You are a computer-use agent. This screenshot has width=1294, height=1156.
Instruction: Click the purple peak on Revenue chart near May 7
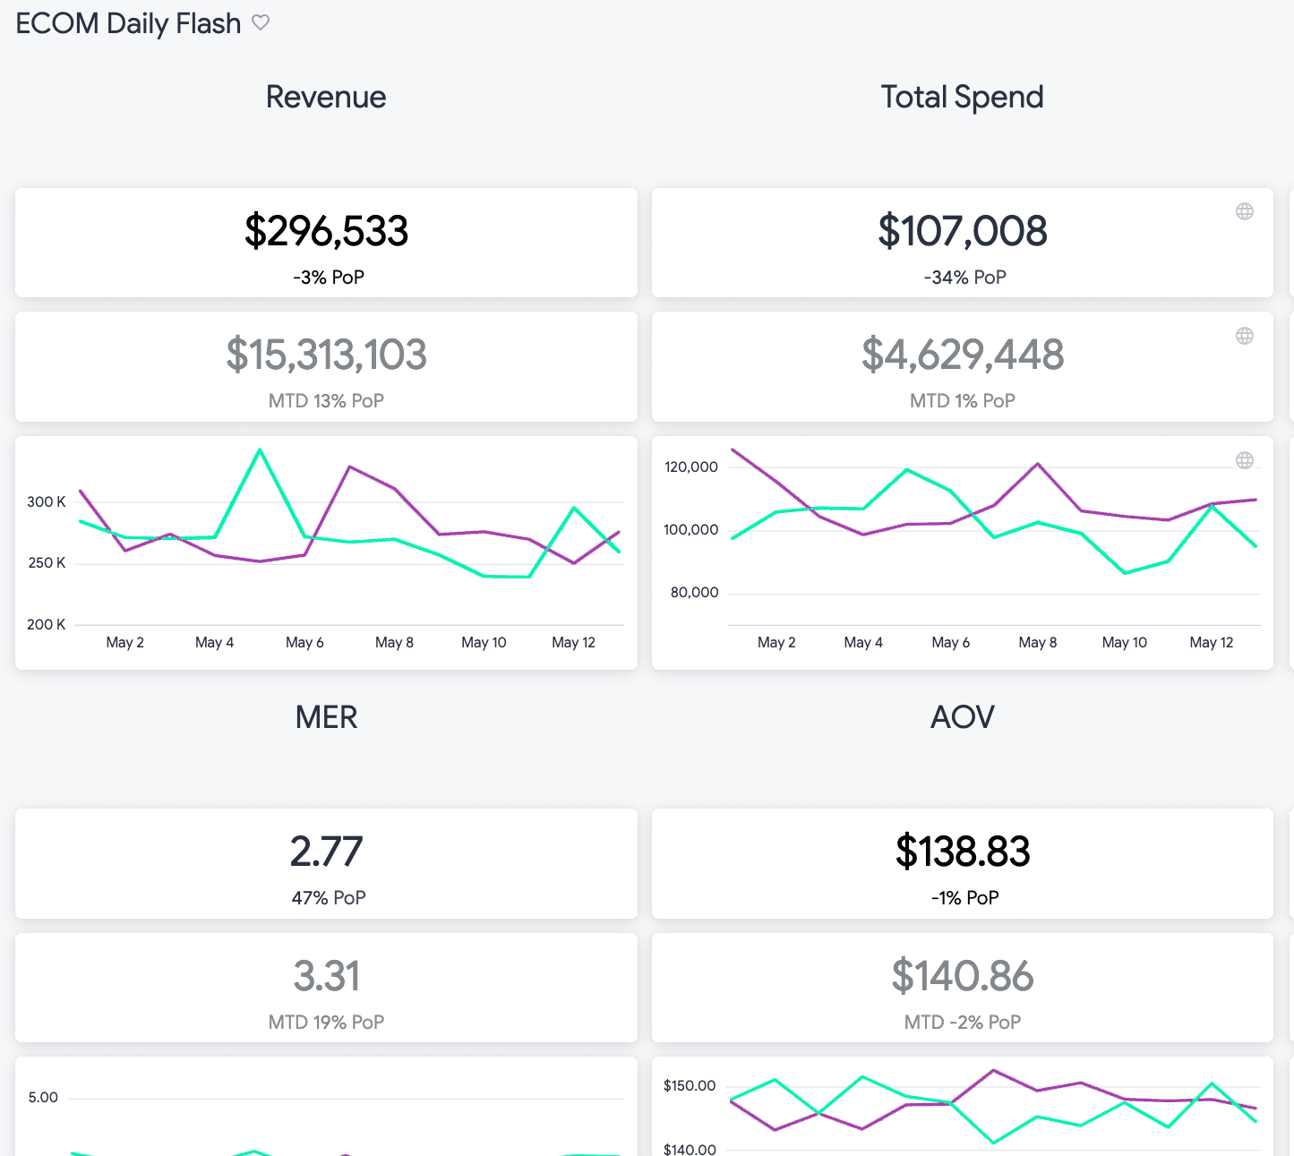coord(349,467)
